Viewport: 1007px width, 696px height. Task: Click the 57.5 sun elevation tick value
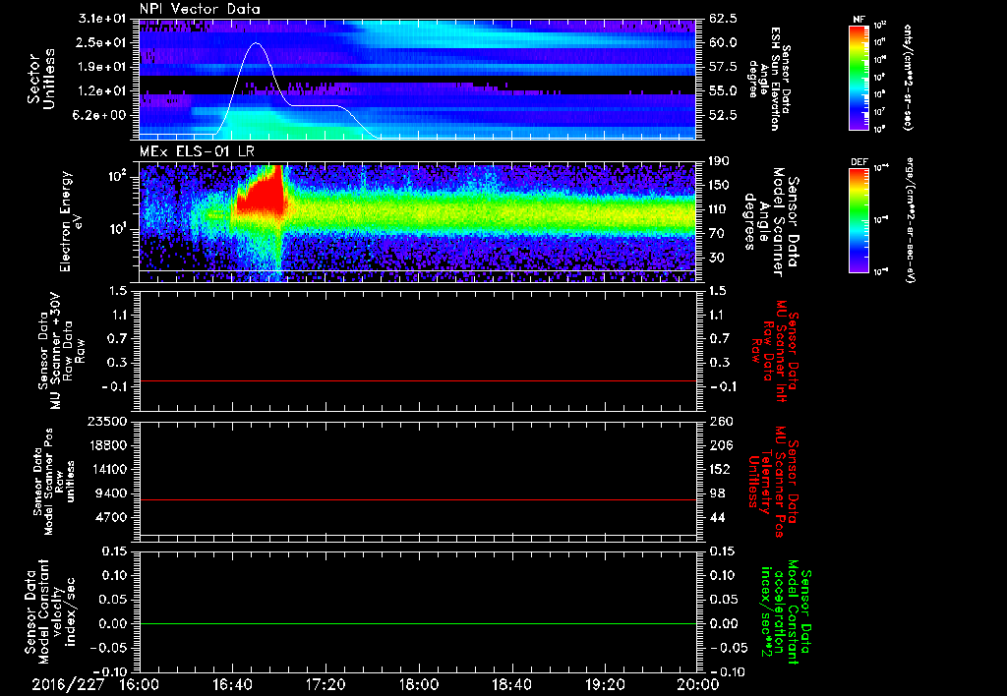pyautogui.click(x=723, y=67)
